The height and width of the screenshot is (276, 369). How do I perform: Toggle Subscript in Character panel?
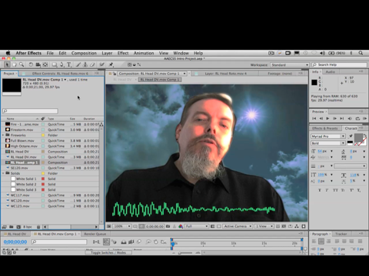(x=359, y=190)
